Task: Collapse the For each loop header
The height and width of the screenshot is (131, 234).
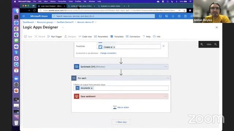Action: click(x=121, y=78)
